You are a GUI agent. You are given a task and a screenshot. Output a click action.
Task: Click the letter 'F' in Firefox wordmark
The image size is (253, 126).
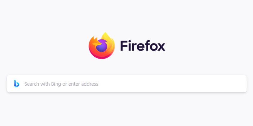[124, 46]
